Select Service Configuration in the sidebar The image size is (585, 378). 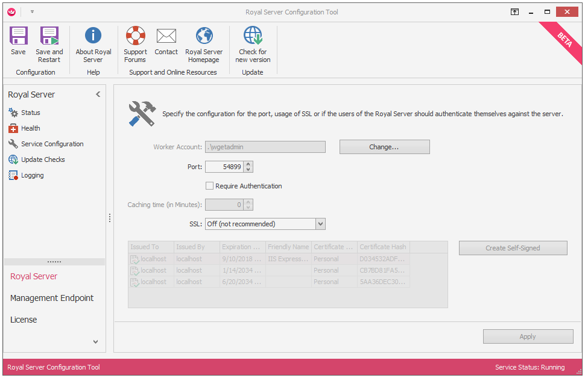tap(52, 144)
